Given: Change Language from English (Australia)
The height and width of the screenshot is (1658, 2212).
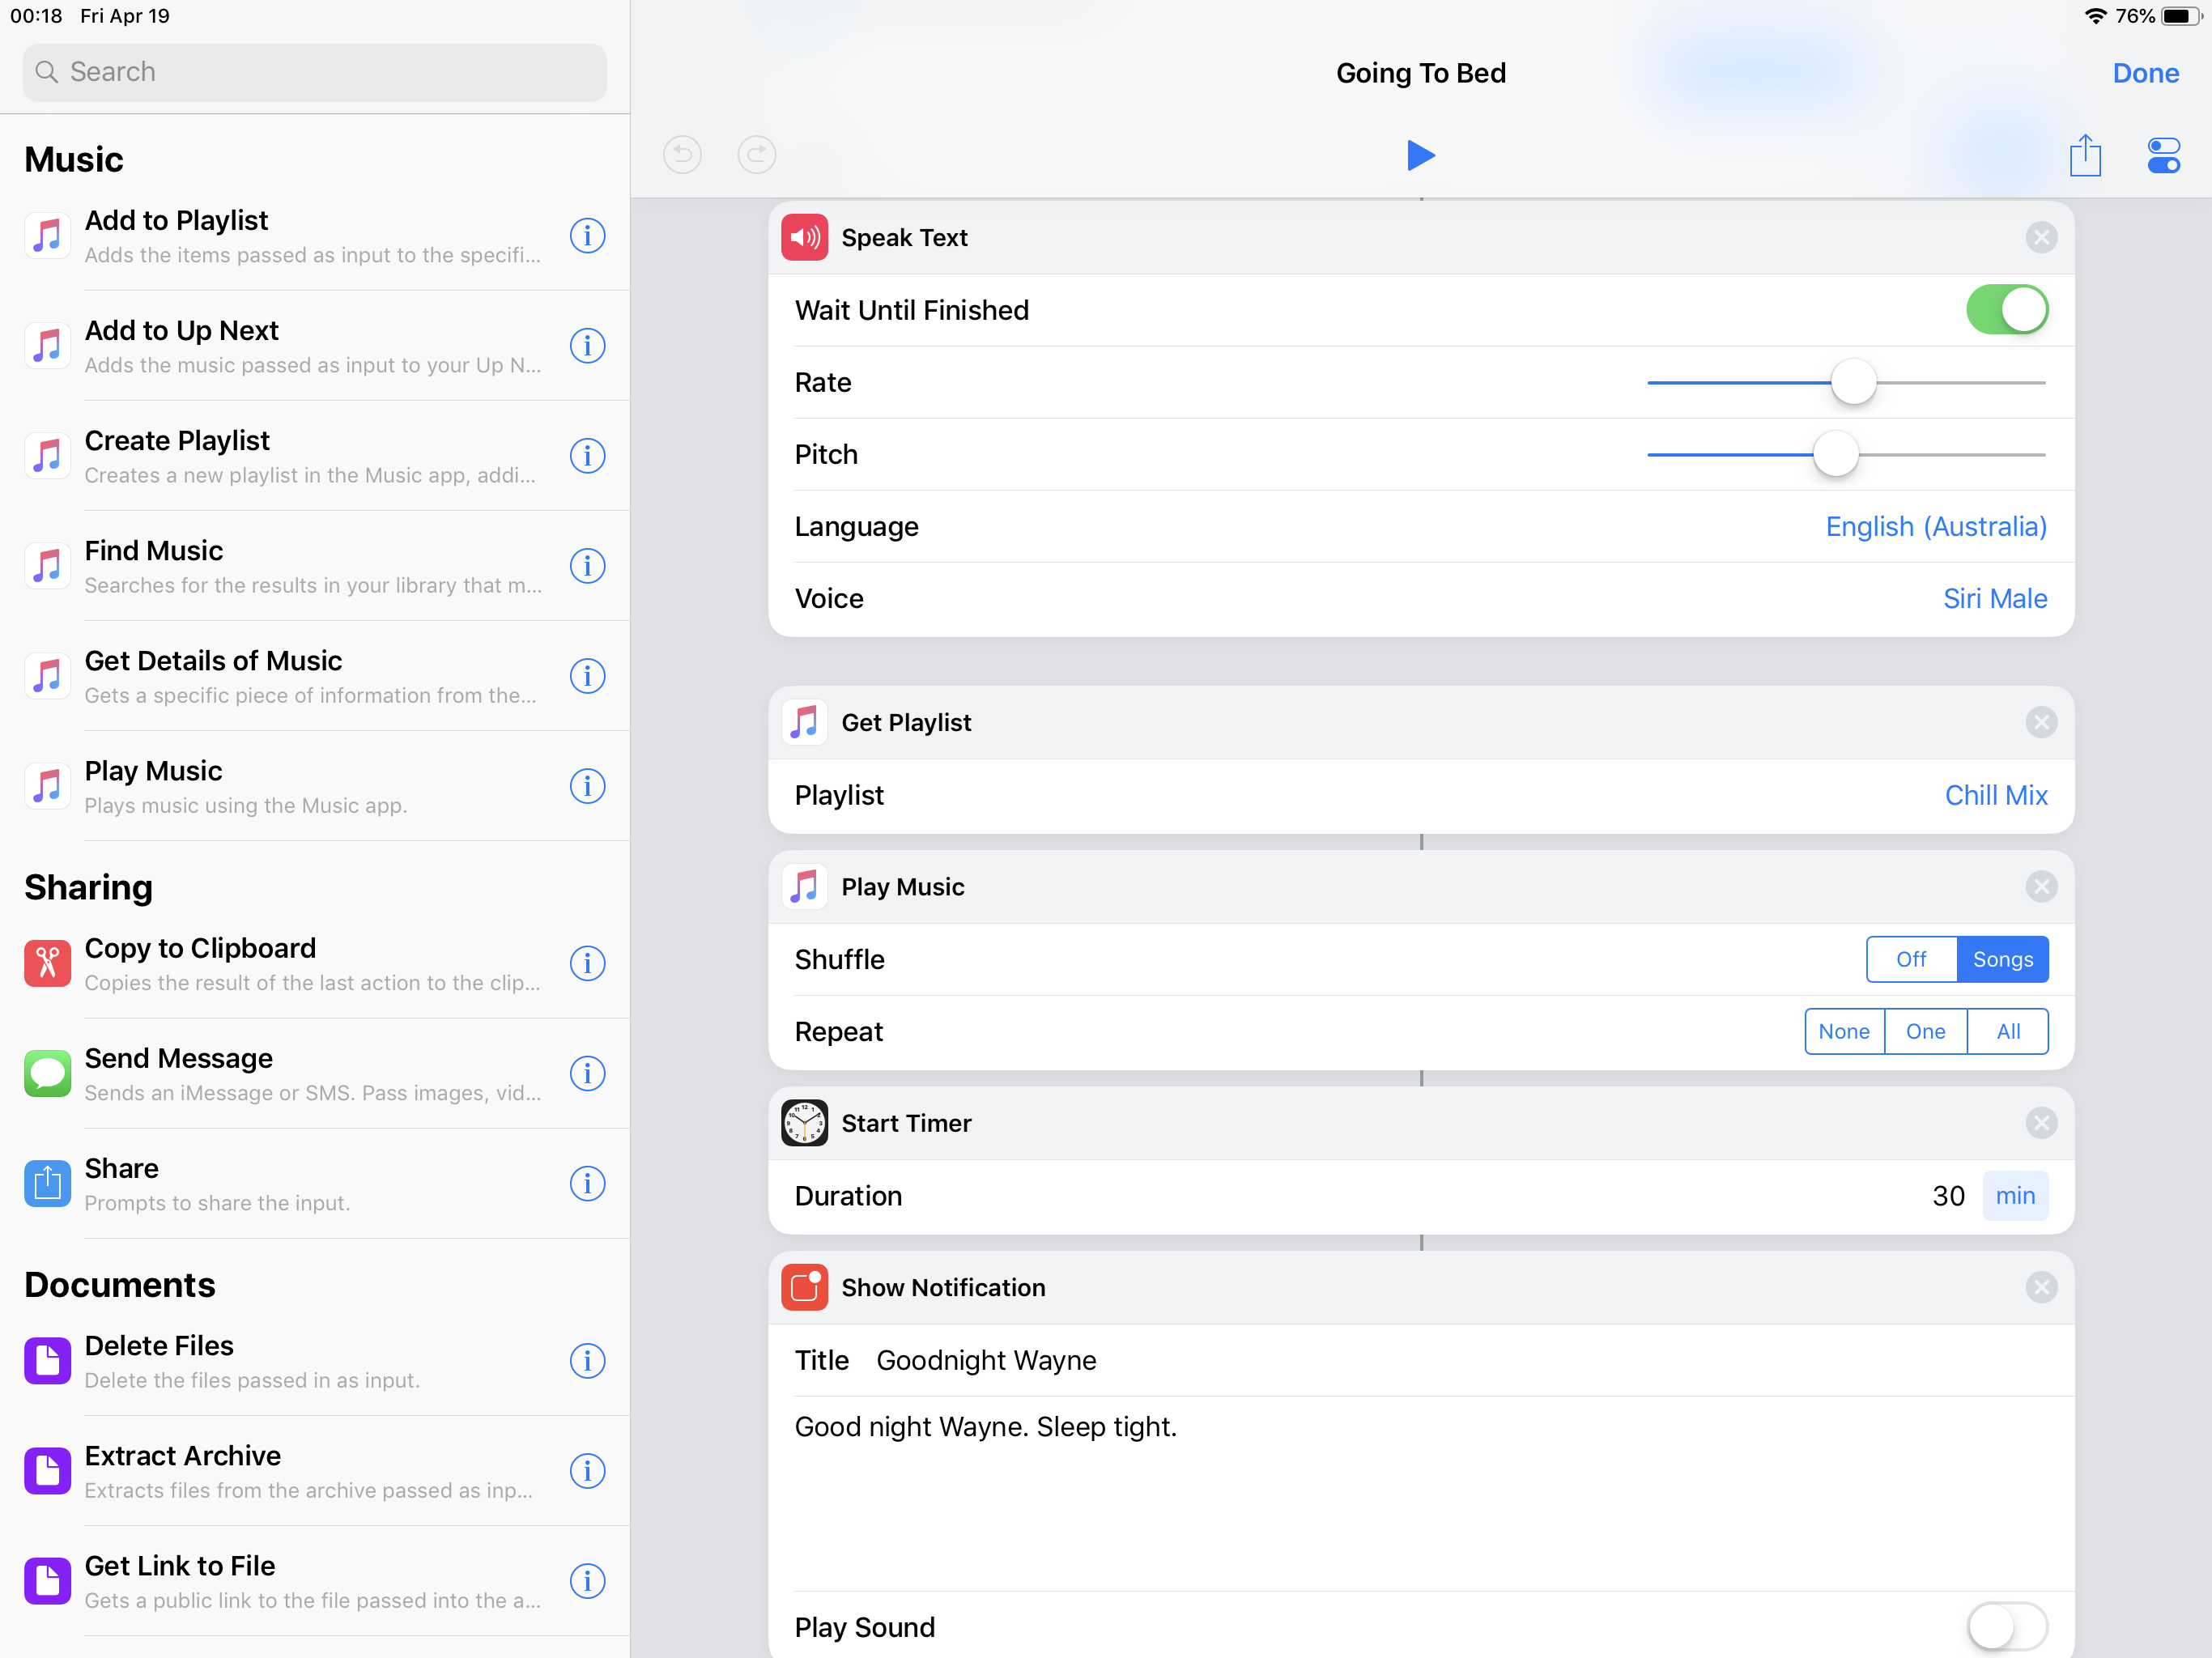Looking at the screenshot, I should click(1936, 527).
